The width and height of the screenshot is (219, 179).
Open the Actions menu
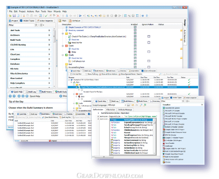click(31, 11)
